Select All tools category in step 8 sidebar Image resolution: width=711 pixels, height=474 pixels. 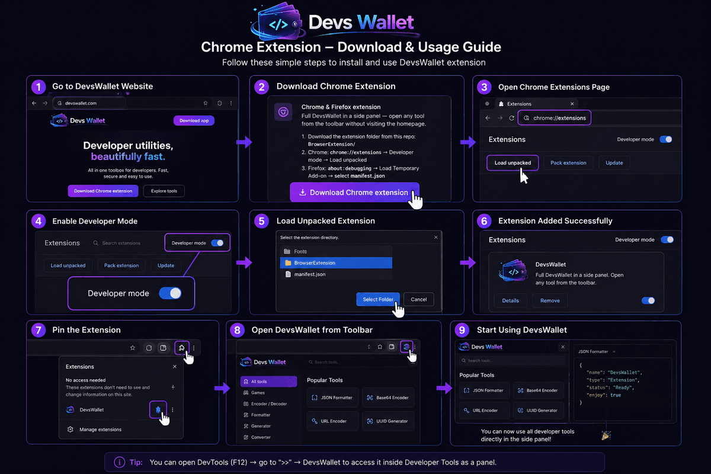pyautogui.click(x=269, y=382)
